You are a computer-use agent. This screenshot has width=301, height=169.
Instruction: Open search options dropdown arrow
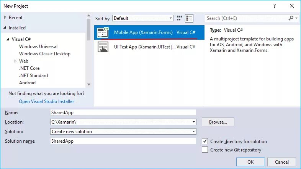pyautogui.click(x=296, y=18)
